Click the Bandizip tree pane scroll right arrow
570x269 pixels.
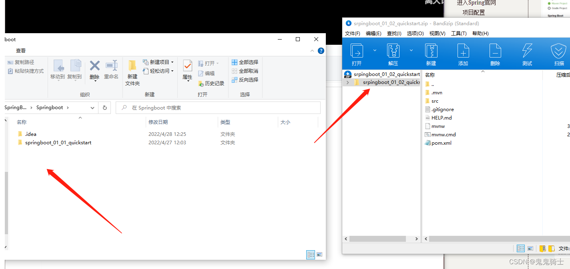417,239
